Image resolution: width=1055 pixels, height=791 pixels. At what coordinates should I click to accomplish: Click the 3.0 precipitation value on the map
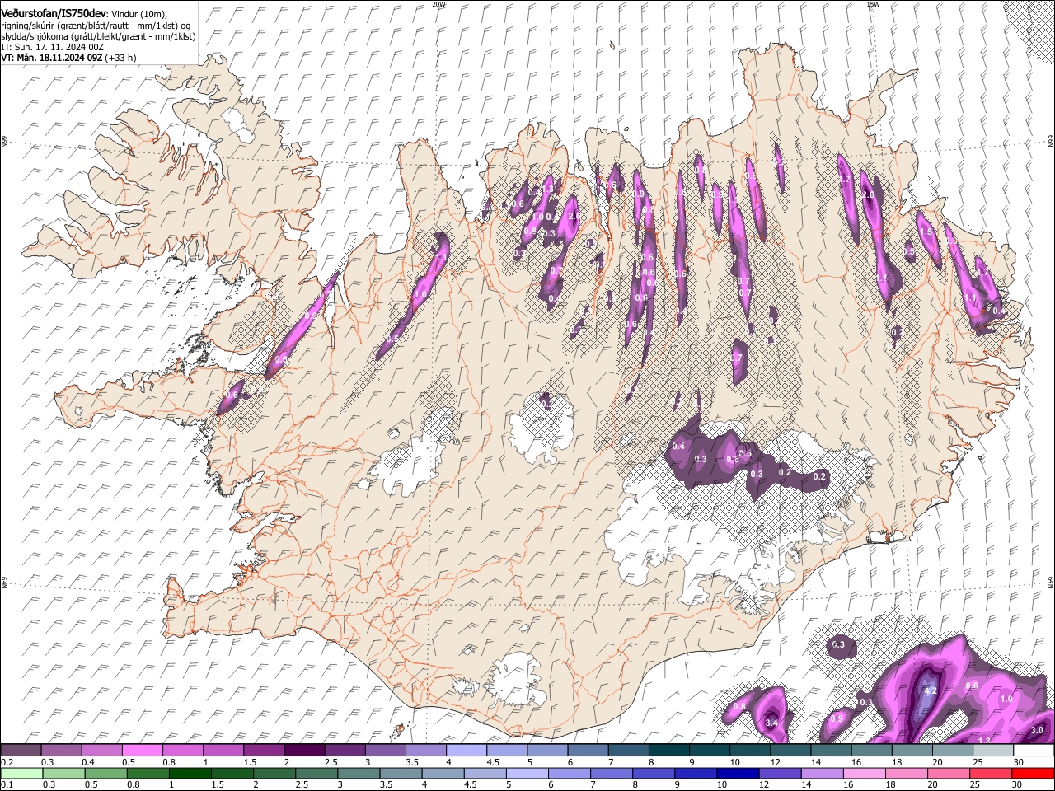coord(1037,730)
